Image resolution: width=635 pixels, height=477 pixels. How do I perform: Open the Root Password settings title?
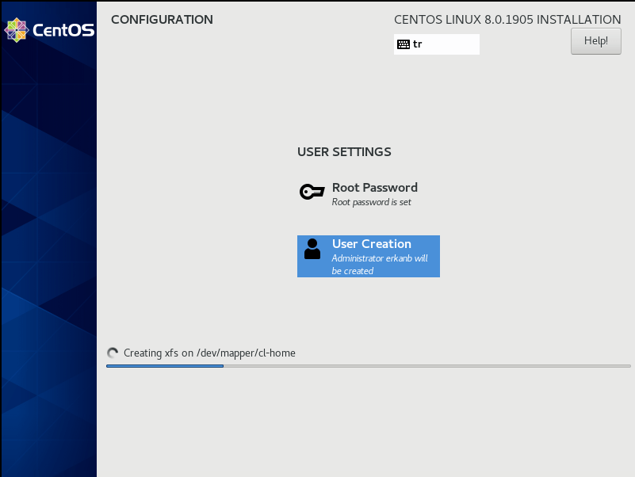pos(374,188)
